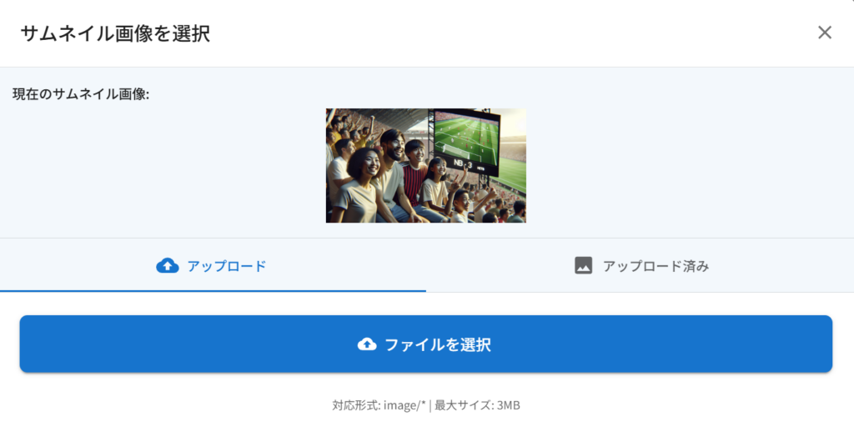Click the 現在のサムネイル画像: label
Image resolution: width=854 pixels, height=432 pixels.
pyautogui.click(x=81, y=94)
